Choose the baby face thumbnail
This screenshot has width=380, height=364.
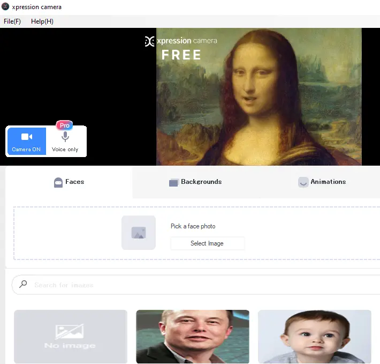pyautogui.click(x=315, y=336)
